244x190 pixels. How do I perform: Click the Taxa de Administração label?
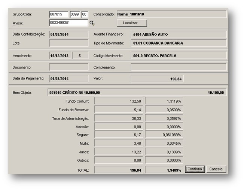(70, 119)
